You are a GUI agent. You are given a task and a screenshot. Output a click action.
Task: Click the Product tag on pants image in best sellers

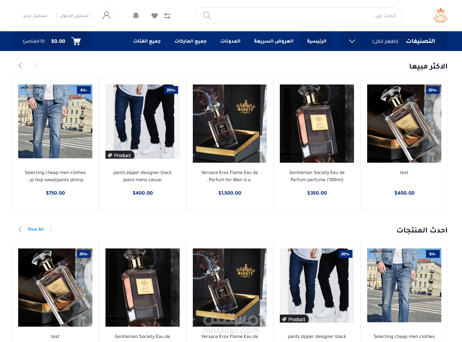coord(120,155)
